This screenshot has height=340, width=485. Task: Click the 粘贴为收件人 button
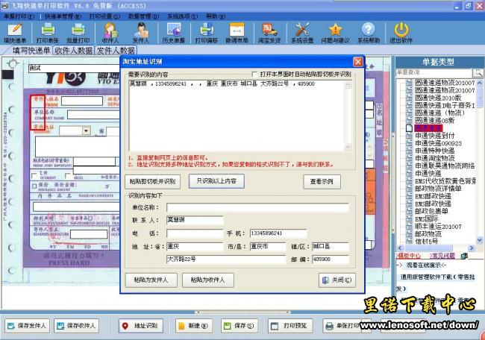click(x=208, y=280)
